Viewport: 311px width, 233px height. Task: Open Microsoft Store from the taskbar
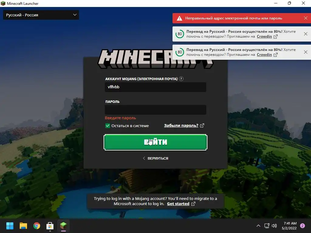[x=50, y=226]
